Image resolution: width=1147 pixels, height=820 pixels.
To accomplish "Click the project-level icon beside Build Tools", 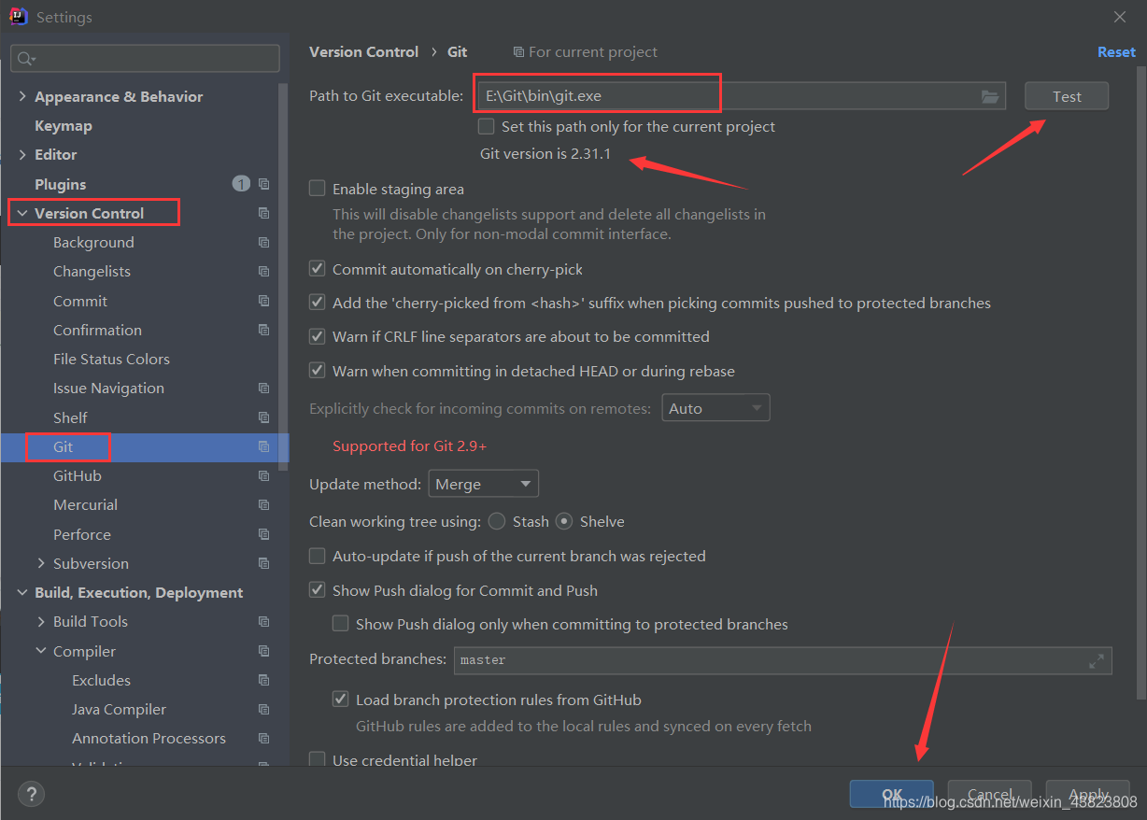I will click(264, 622).
